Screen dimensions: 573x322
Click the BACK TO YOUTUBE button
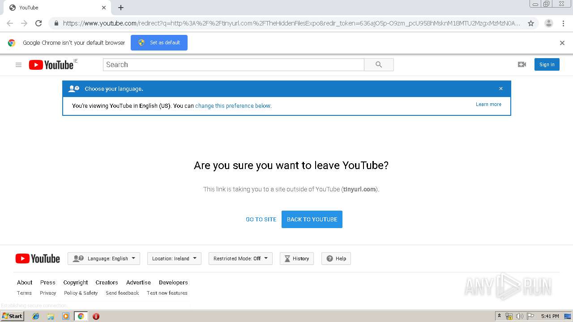click(x=312, y=220)
